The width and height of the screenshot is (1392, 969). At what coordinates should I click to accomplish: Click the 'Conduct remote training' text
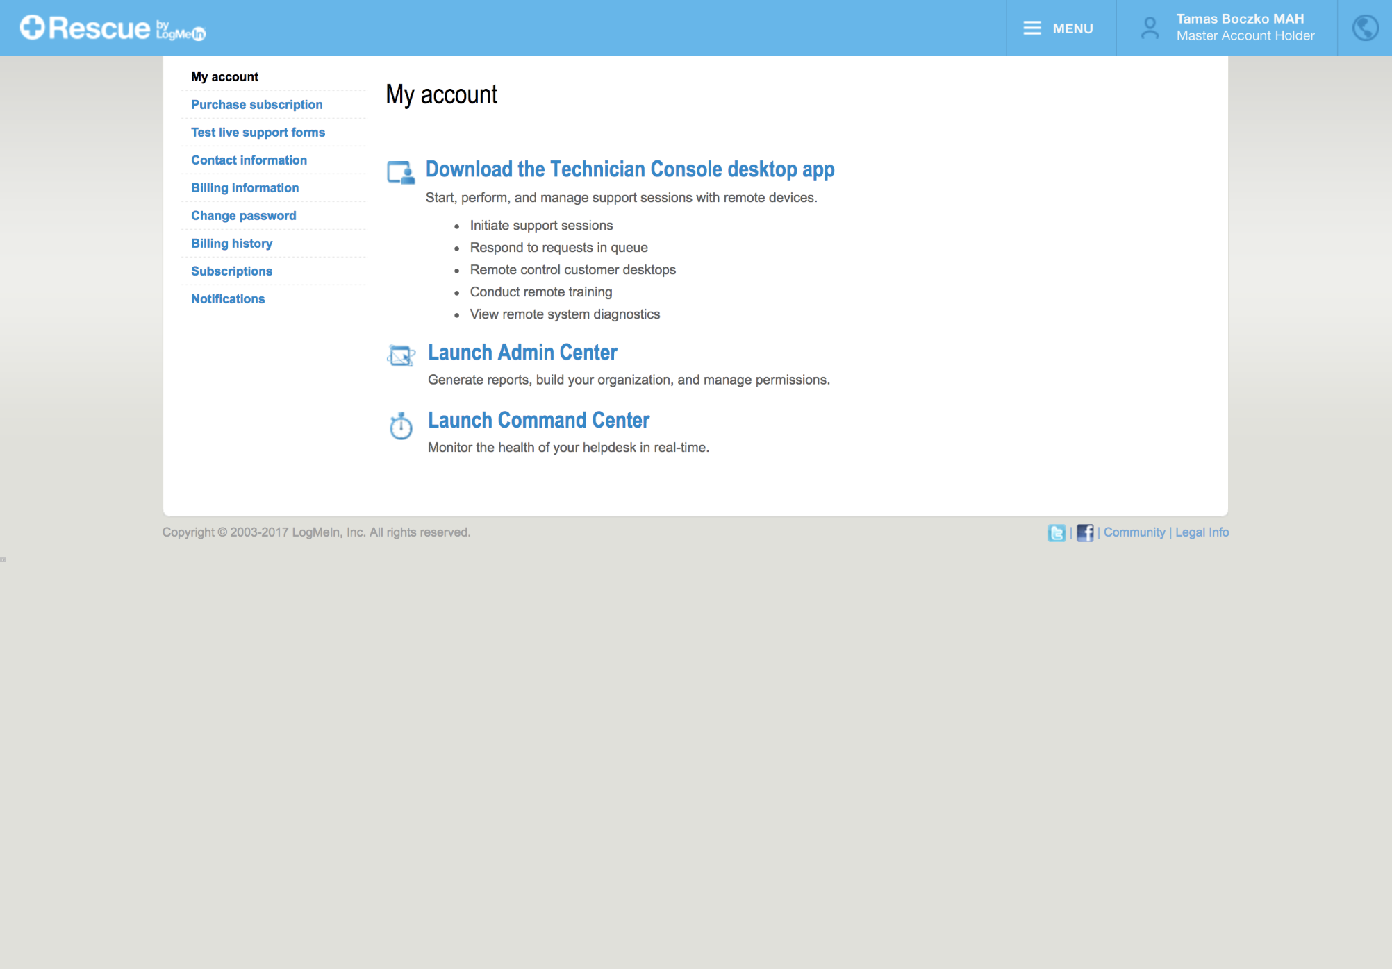click(x=540, y=292)
